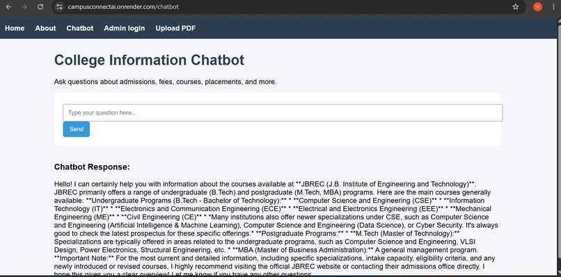Open site information icon in address bar

click(x=59, y=7)
